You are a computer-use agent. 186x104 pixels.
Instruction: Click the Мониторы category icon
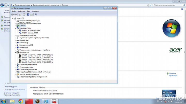[x=18, y=48]
